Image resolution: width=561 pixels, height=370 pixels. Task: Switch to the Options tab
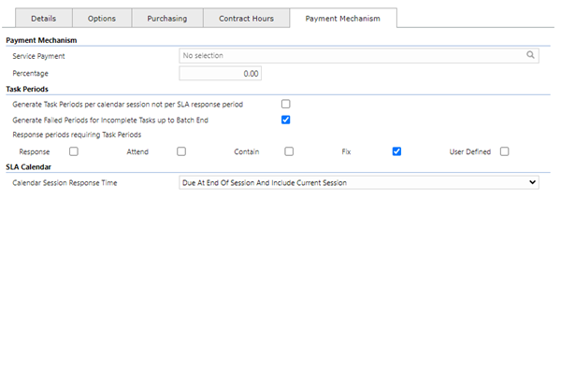coord(102,19)
